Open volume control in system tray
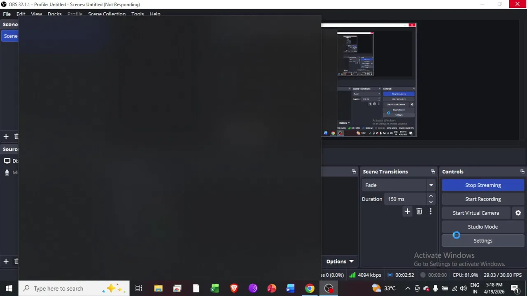 point(464,289)
